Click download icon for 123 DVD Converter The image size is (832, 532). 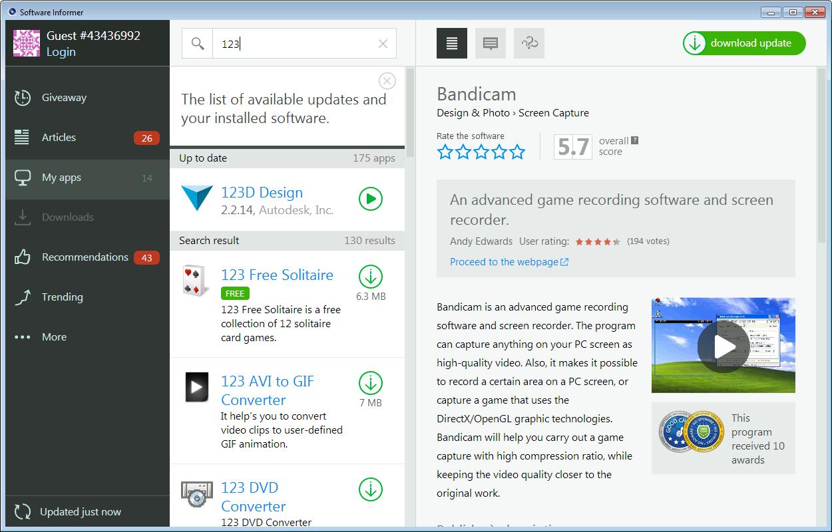tap(371, 489)
